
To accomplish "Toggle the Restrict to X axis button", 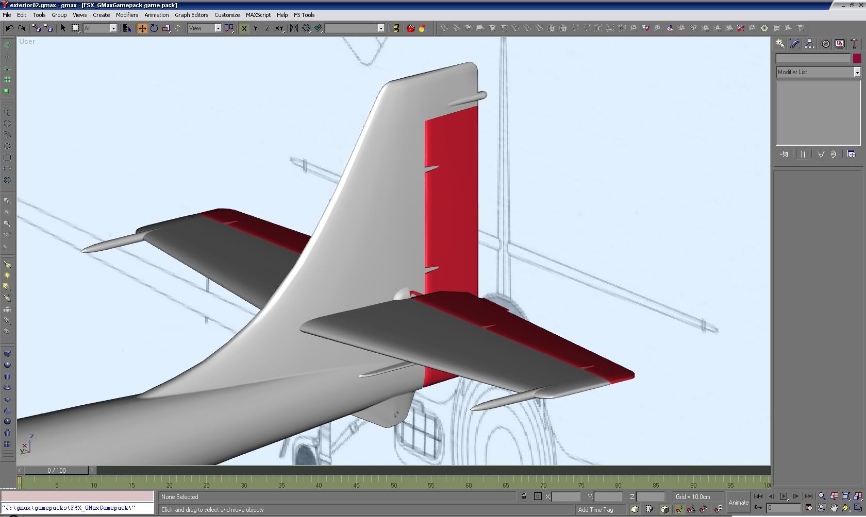I will tap(244, 28).
